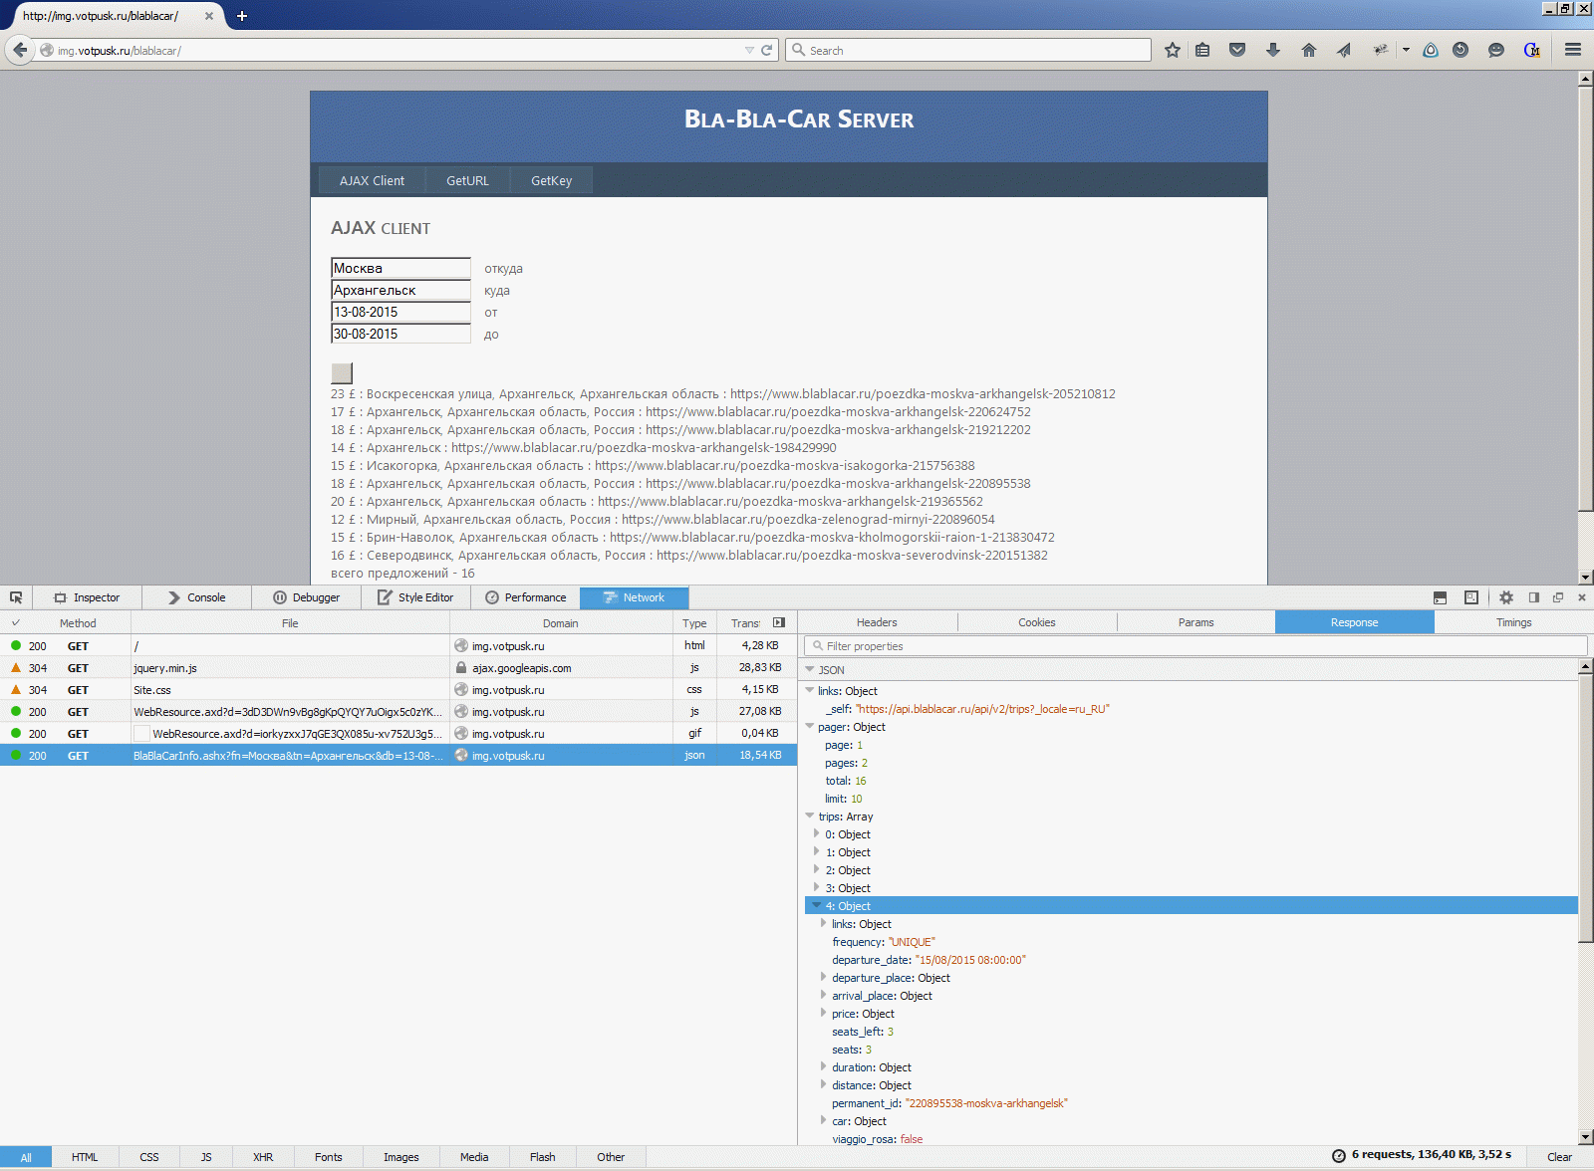Select the BlaBlaCarInfo.ashx request row

[398, 756]
